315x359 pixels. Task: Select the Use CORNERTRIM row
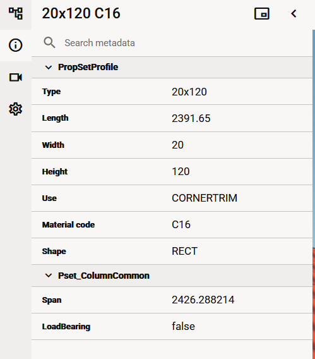172,198
